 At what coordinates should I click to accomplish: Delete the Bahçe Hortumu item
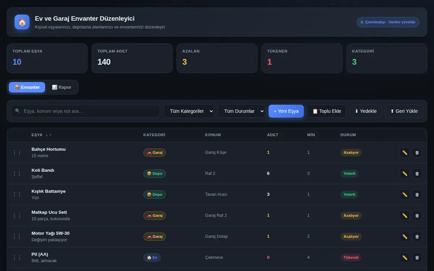pos(417,152)
